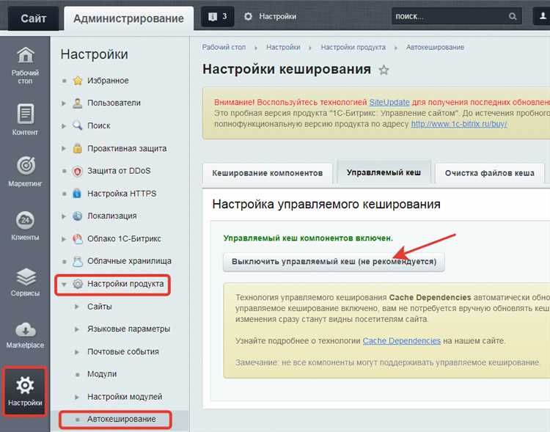Click the Облако 1С-Битрикс icon
The height and width of the screenshot is (432, 550).
pyautogui.click(x=77, y=238)
